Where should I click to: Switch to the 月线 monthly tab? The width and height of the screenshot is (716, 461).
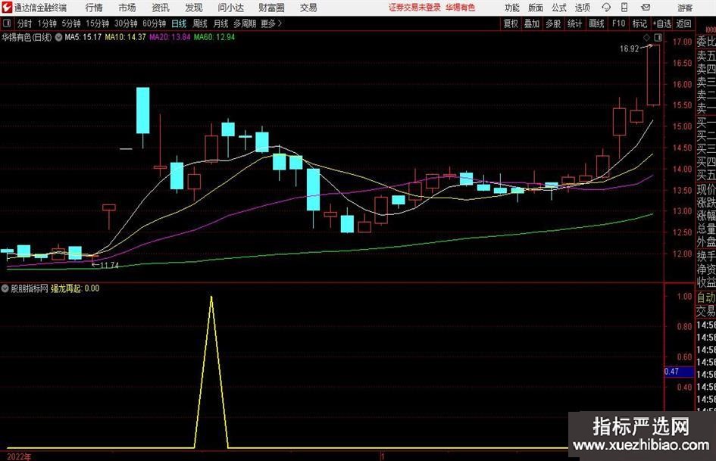click(221, 23)
